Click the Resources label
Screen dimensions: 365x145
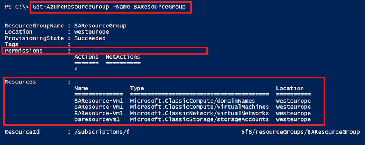(20, 82)
